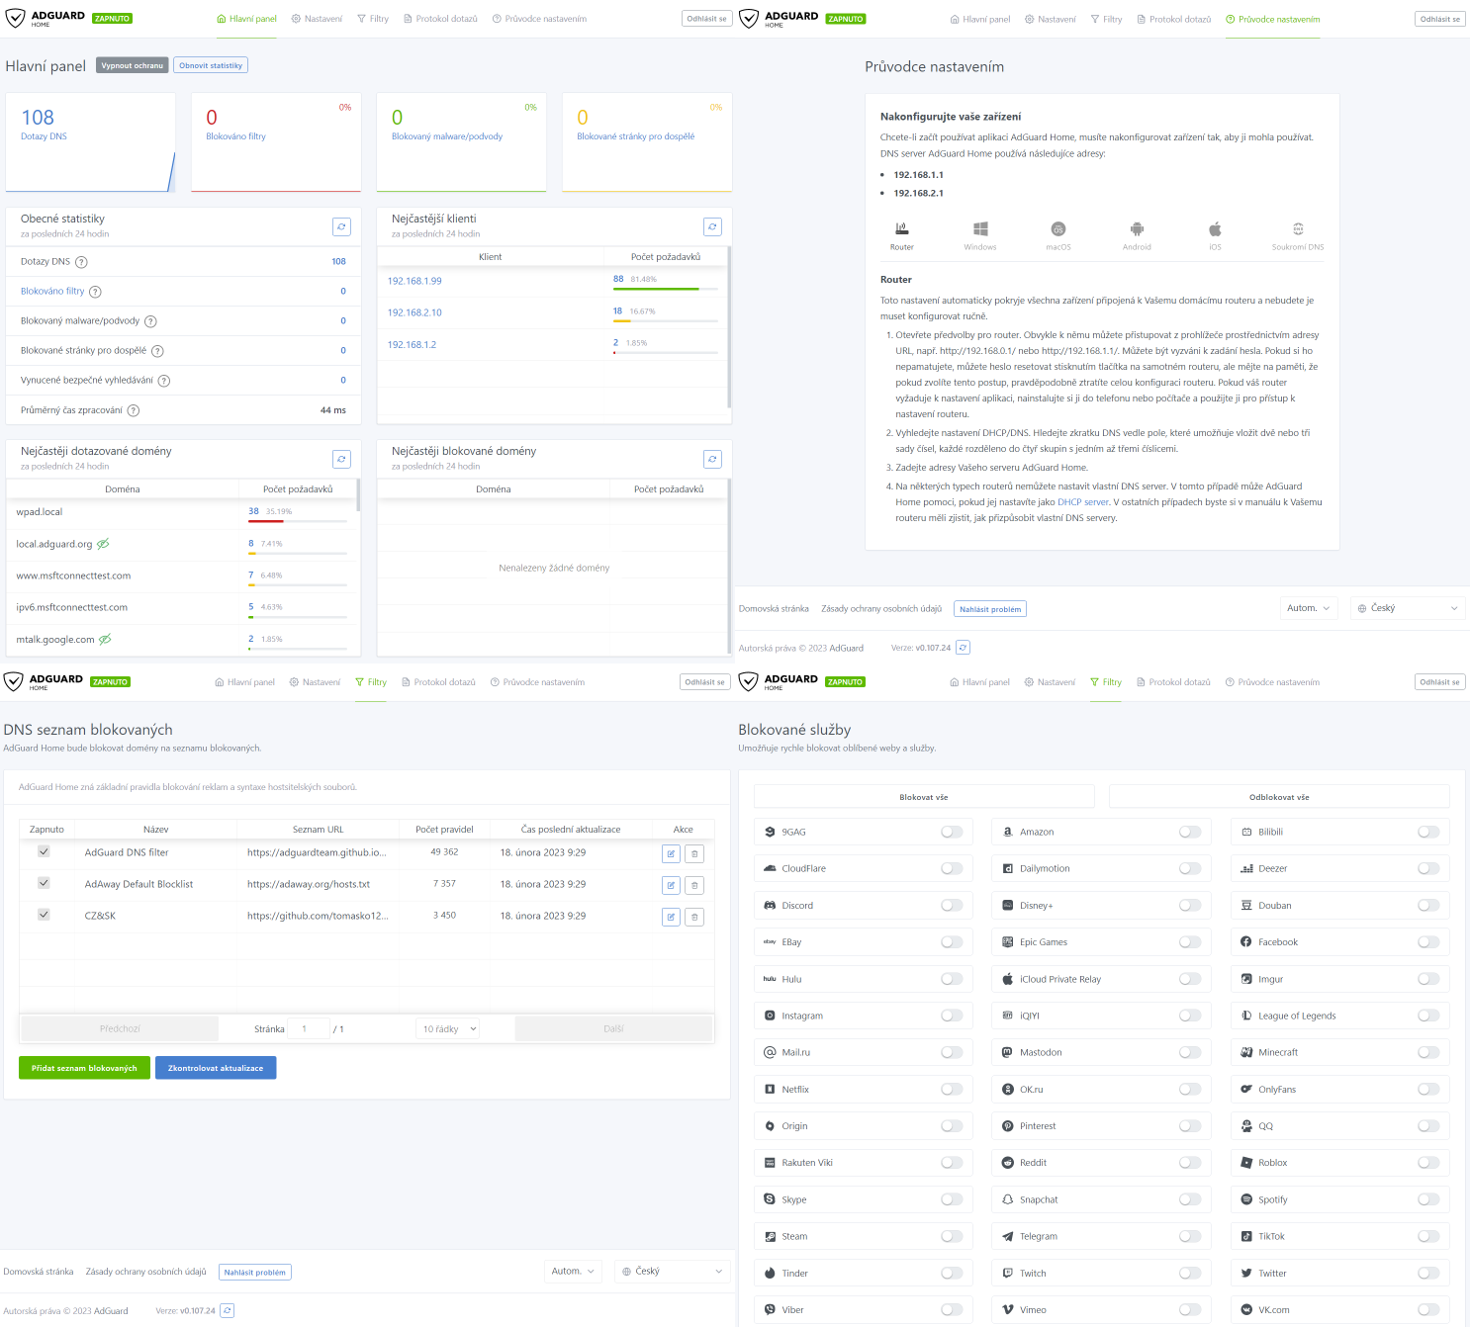The height and width of the screenshot is (1327, 1470).
Task: Open Protokol dotazů tab on dashboard
Action: (440, 19)
